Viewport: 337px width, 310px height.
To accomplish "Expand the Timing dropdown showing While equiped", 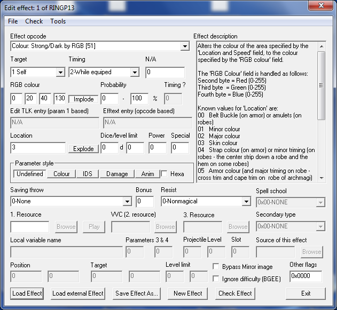I will [x=135, y=73].
